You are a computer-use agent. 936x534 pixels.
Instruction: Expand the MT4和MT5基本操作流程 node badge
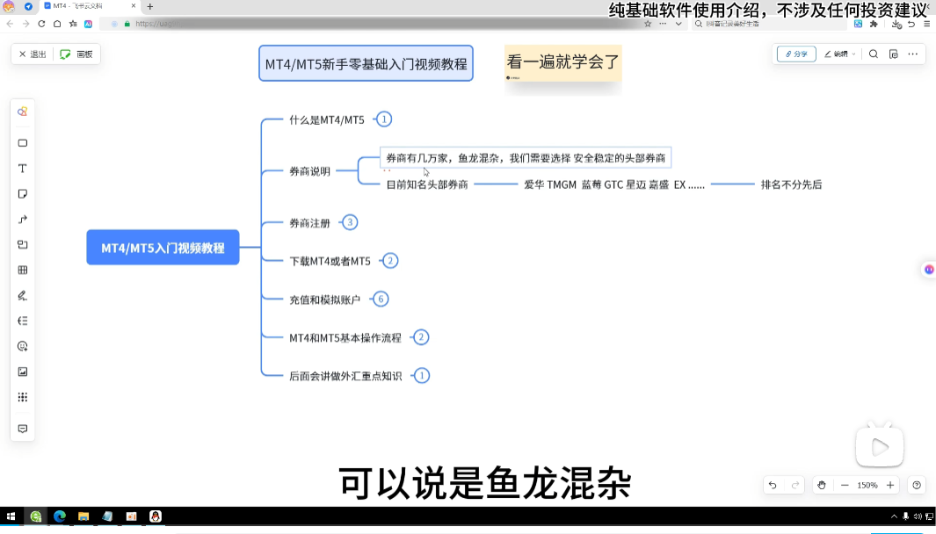(421, 337)
